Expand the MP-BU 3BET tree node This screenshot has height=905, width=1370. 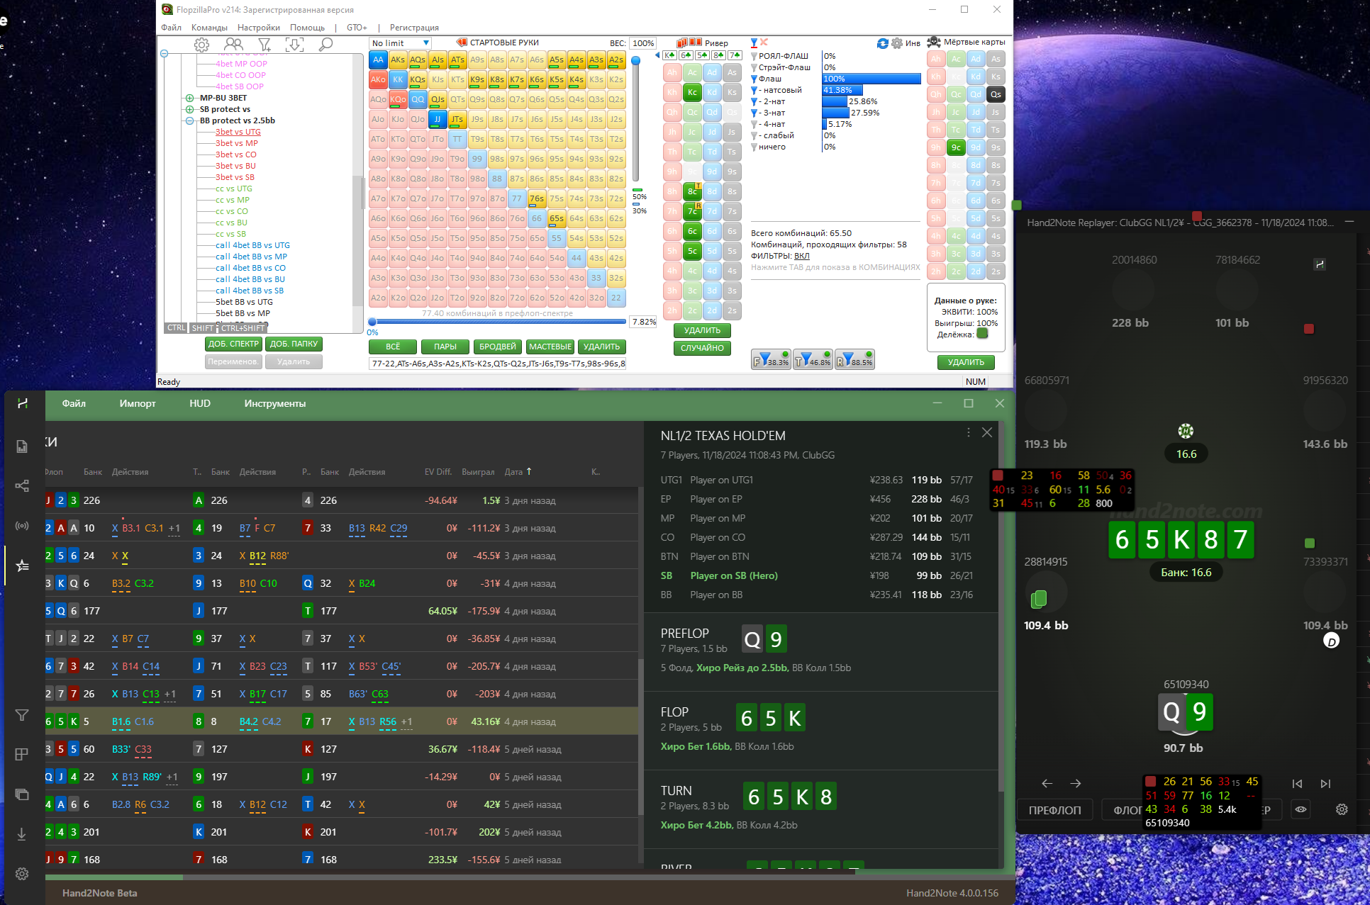coord(189,98)
